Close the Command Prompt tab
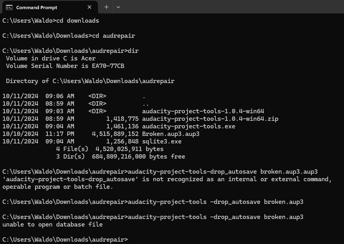The width and height of the screenshot is (344, 244). pyautogui.click(x=90, y=7)
